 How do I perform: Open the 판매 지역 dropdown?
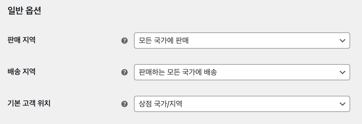pyautogui.click(x=242, y=41)
